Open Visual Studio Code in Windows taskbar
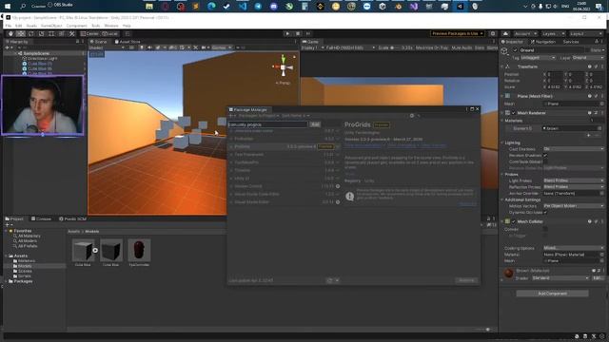The width and height of the screenshot is (609, 342). click(x=243, y=7)
